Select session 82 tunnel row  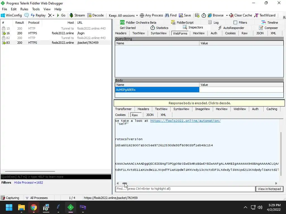(x=56, y=38)
